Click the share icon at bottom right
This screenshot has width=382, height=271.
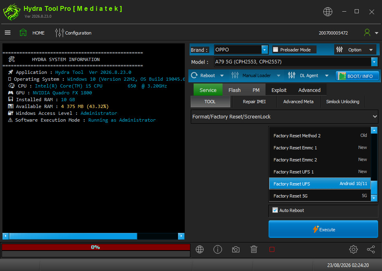tap(371, 249)
